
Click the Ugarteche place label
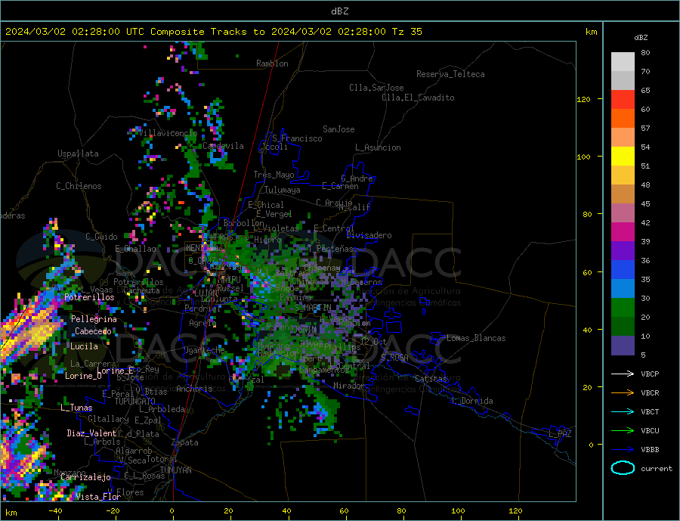204,350
